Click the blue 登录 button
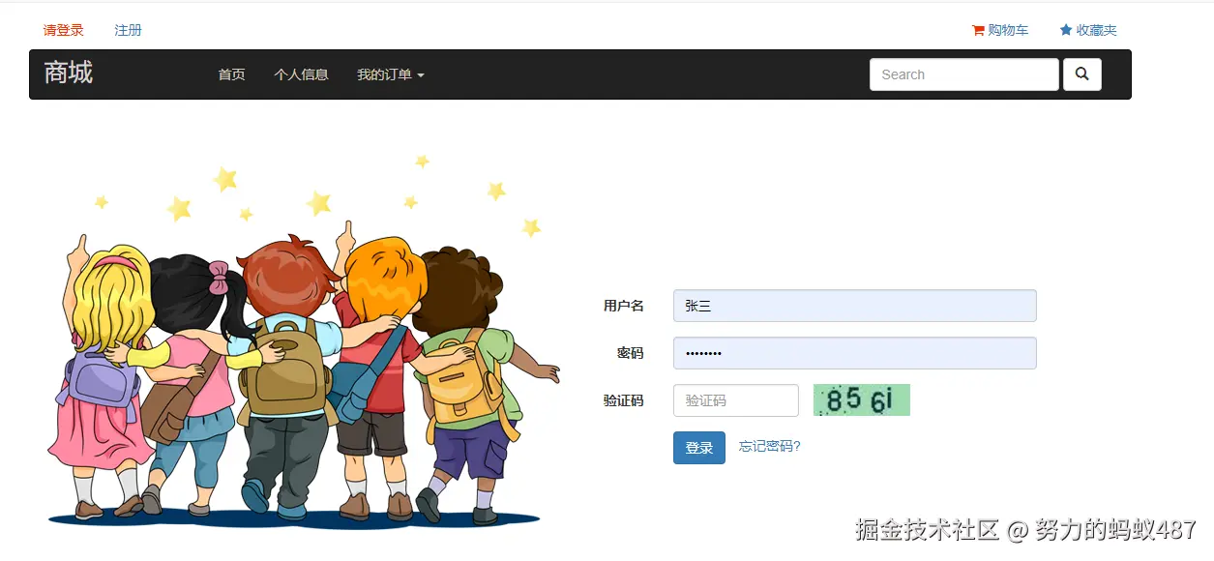 (x=699, y=448)
